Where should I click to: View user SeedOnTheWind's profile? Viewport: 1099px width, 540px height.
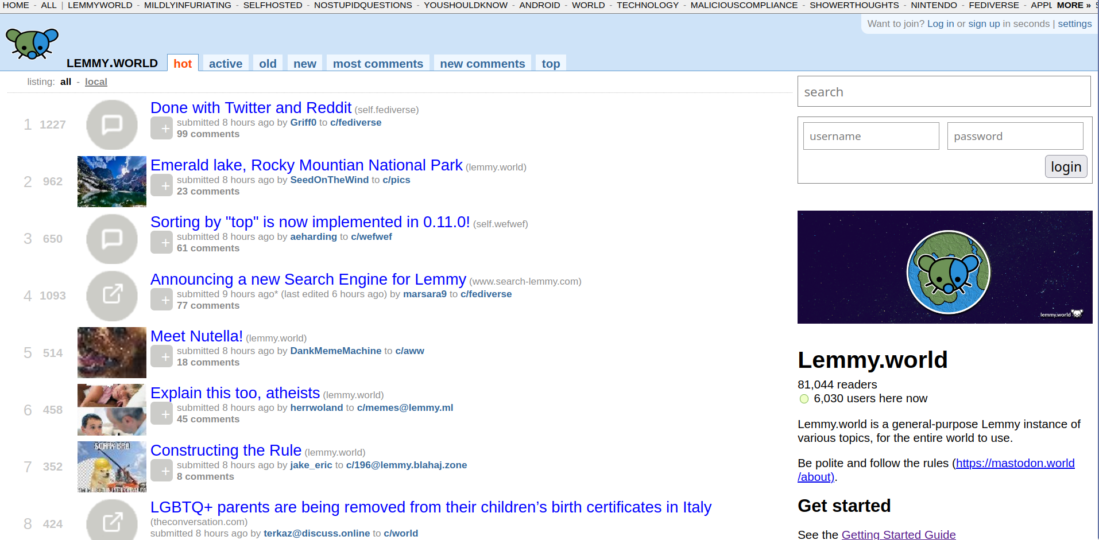(x=330, y=180)
